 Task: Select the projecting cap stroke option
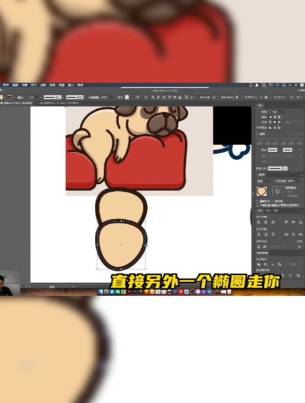pyautogui.click(x=279, y=117)
